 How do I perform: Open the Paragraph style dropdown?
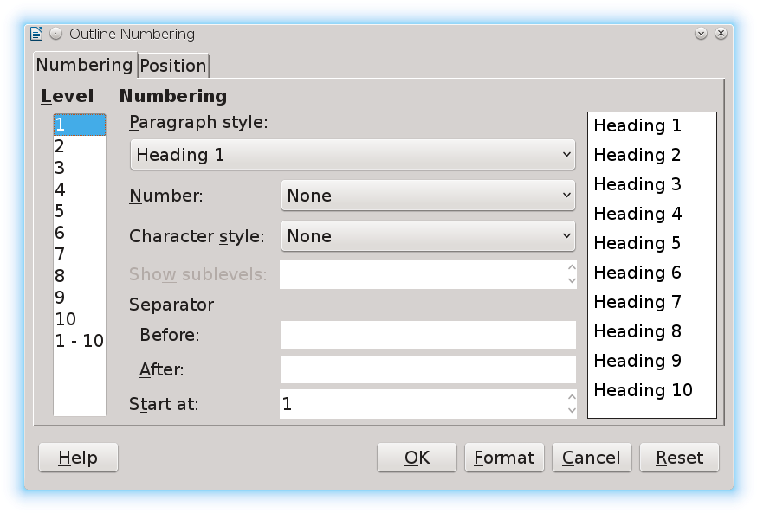pos(352,155)
